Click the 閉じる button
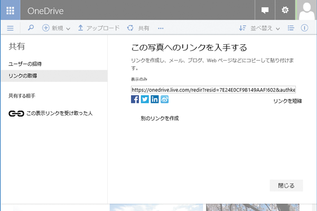The width and height of the screenshot is (317, 211). click(x=286, y=186)
